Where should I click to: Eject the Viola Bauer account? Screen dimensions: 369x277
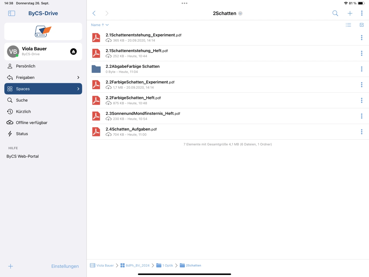click(74, 52)
